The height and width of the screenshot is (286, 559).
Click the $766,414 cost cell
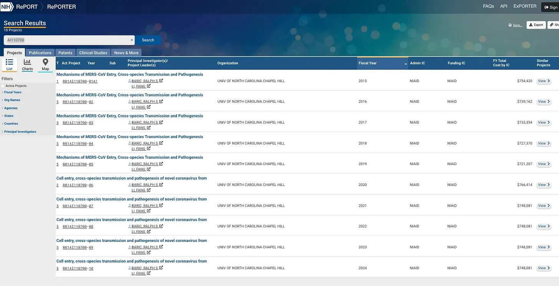(524, 185)
